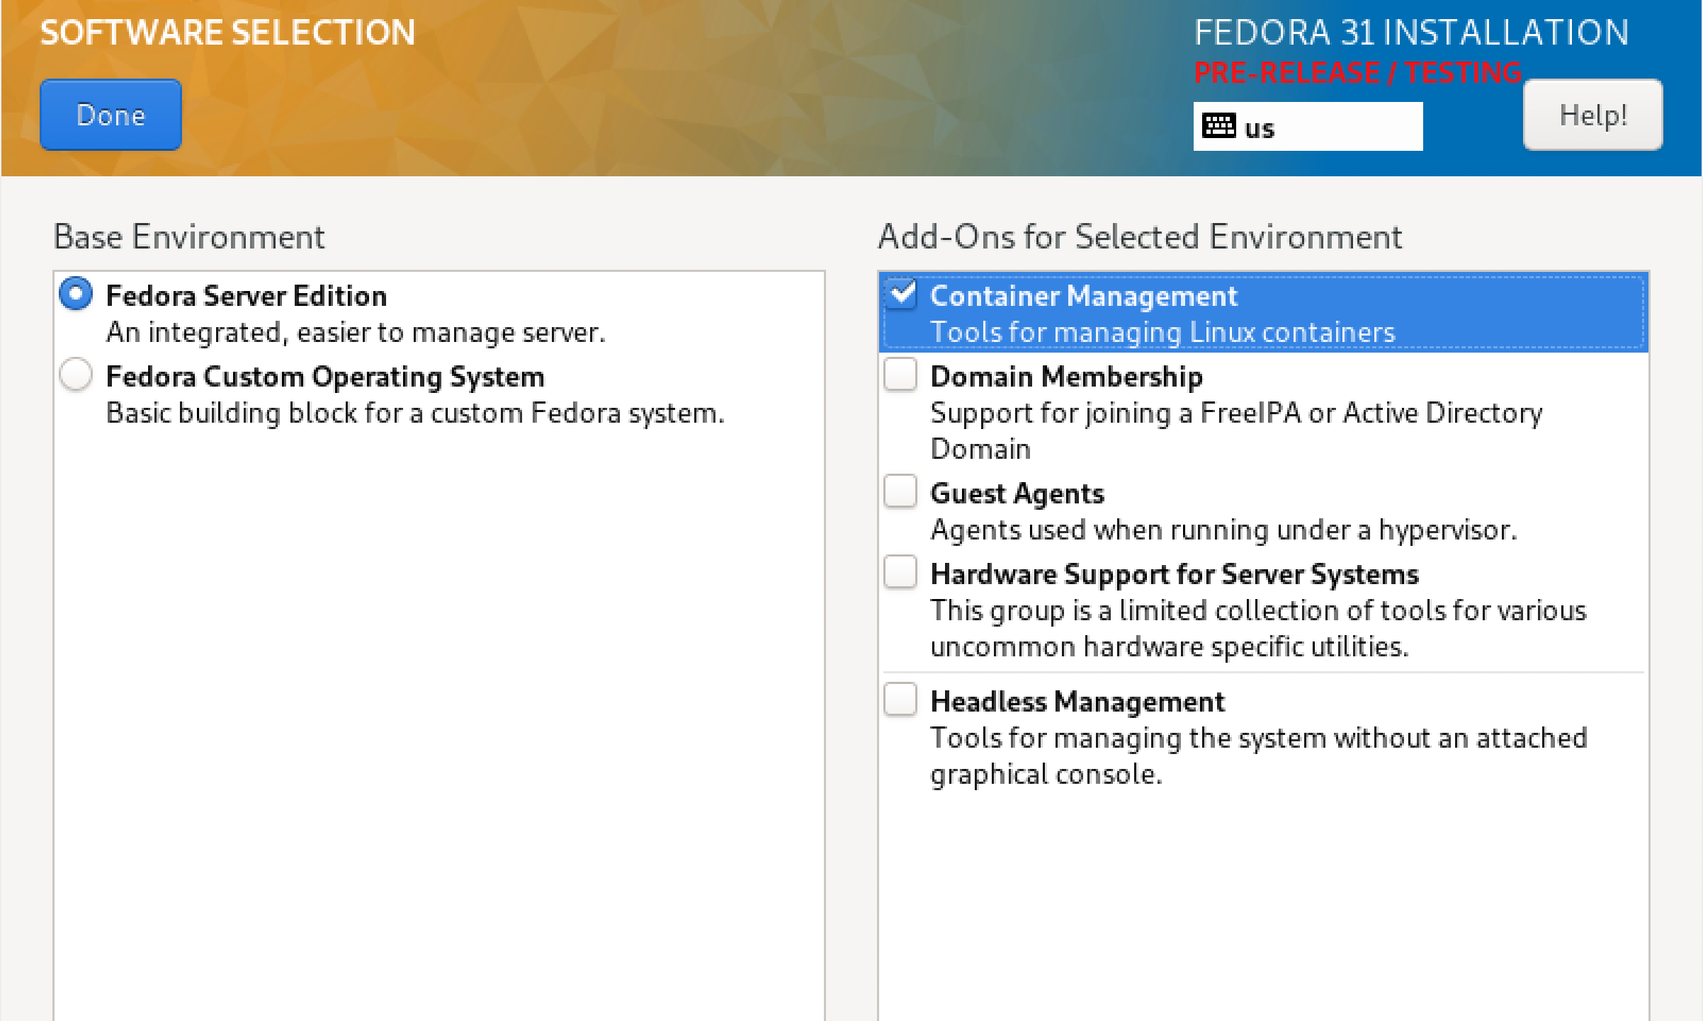1703x1021 pixels.
Task: Enable Hardware Support for Server Systems checkbox
Action: pos(900,572)
